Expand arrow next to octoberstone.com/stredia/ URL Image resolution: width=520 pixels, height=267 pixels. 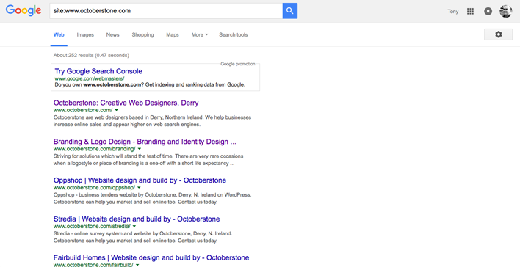pyautogui.click(x=134, y=226)
